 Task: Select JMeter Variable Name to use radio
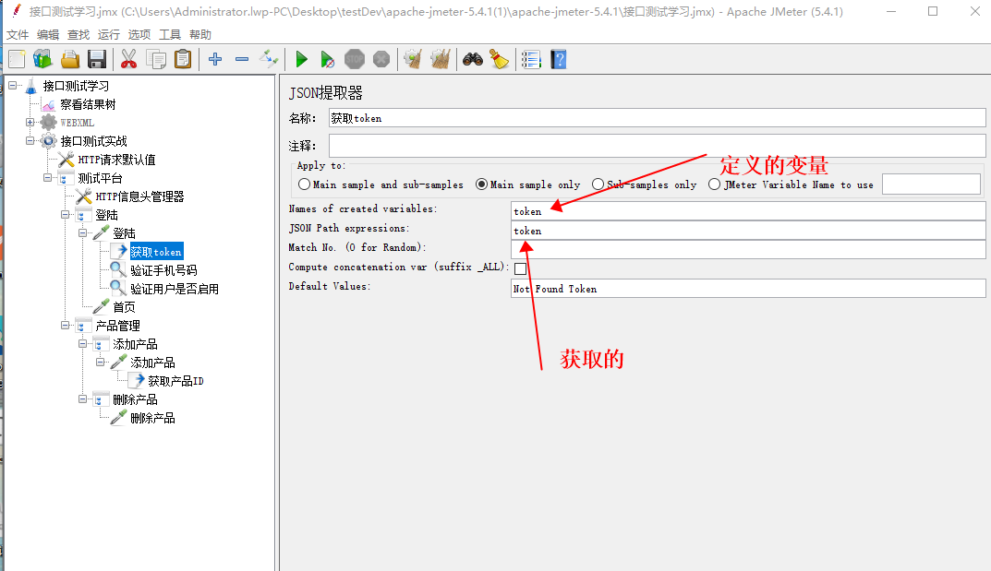click(714, 184)
